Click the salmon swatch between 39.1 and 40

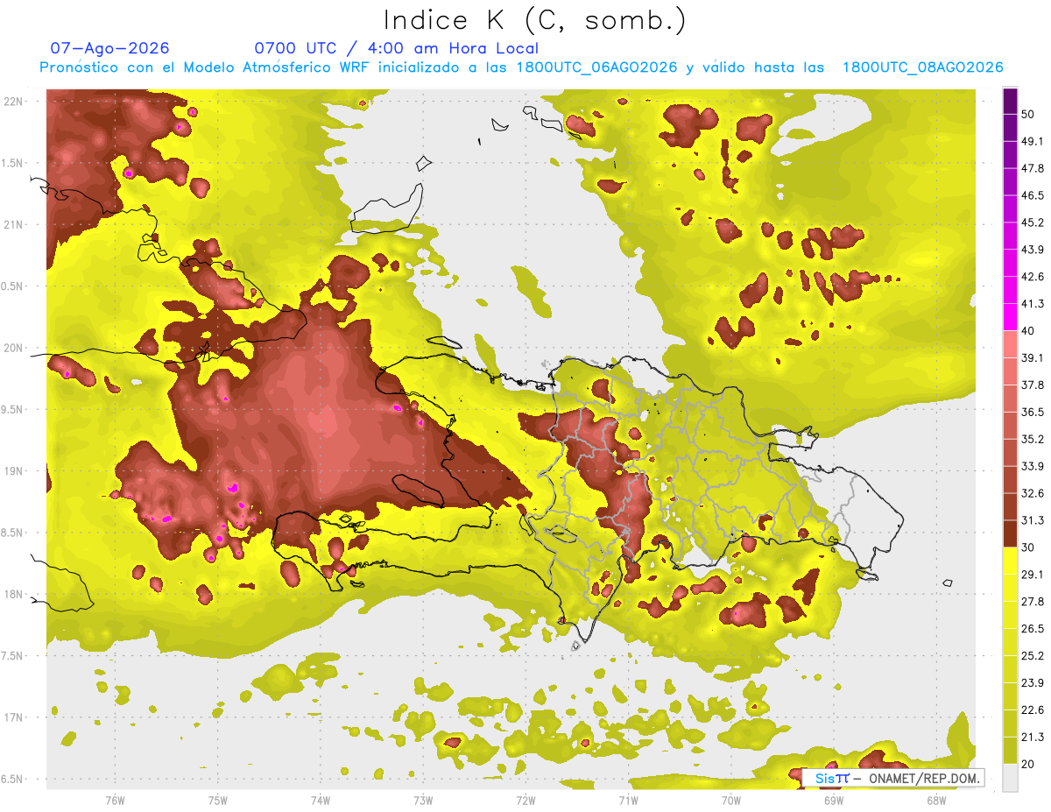pos(1010,344)
